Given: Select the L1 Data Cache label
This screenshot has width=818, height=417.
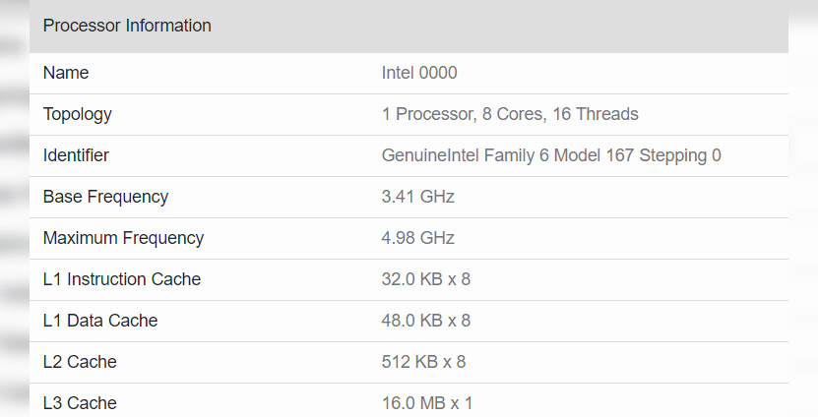Looking at the screenshot, I should [100, 320].
